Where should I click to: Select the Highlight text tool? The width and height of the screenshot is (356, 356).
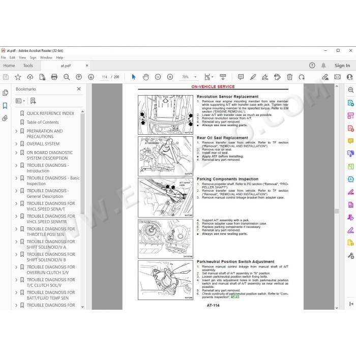click(x=253, y=77)
